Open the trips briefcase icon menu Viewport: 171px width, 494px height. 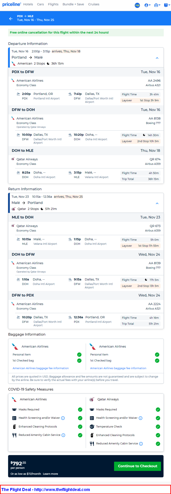pos(157,5)
